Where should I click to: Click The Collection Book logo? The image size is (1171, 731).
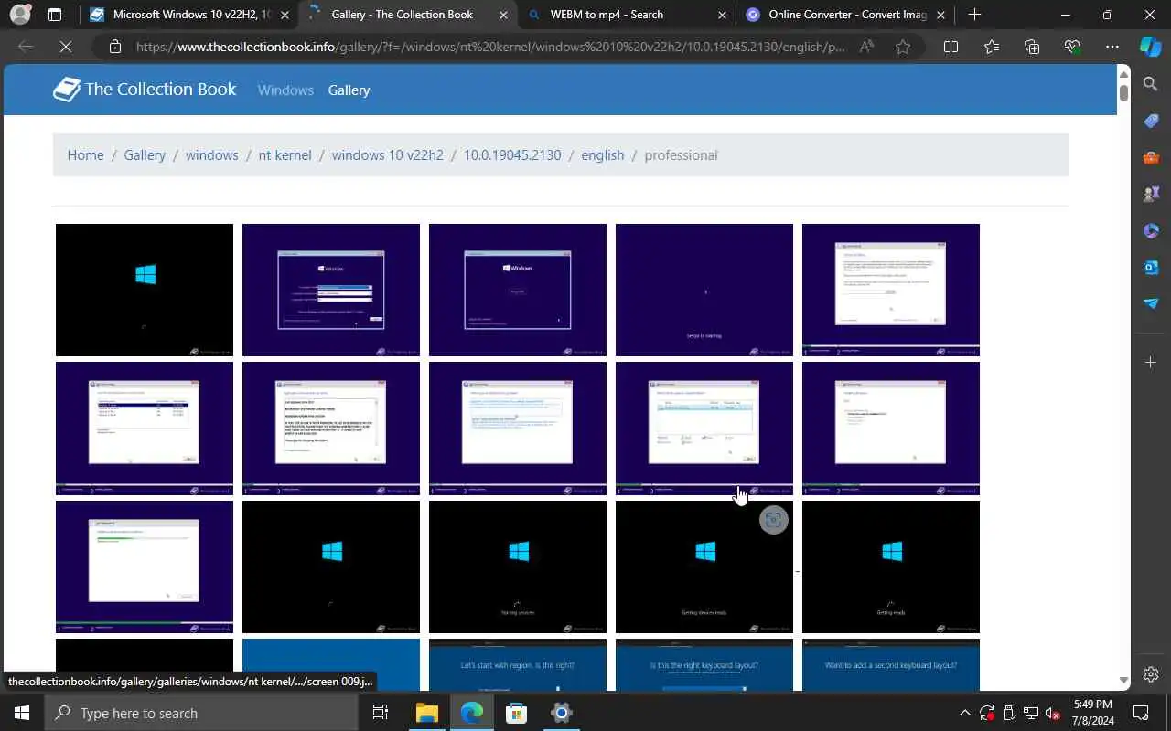click(x=145, y=90)
